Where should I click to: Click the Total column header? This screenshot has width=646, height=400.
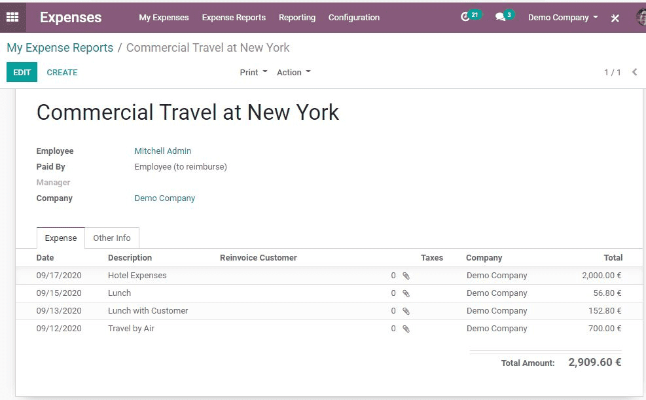(x=613, y=257)
